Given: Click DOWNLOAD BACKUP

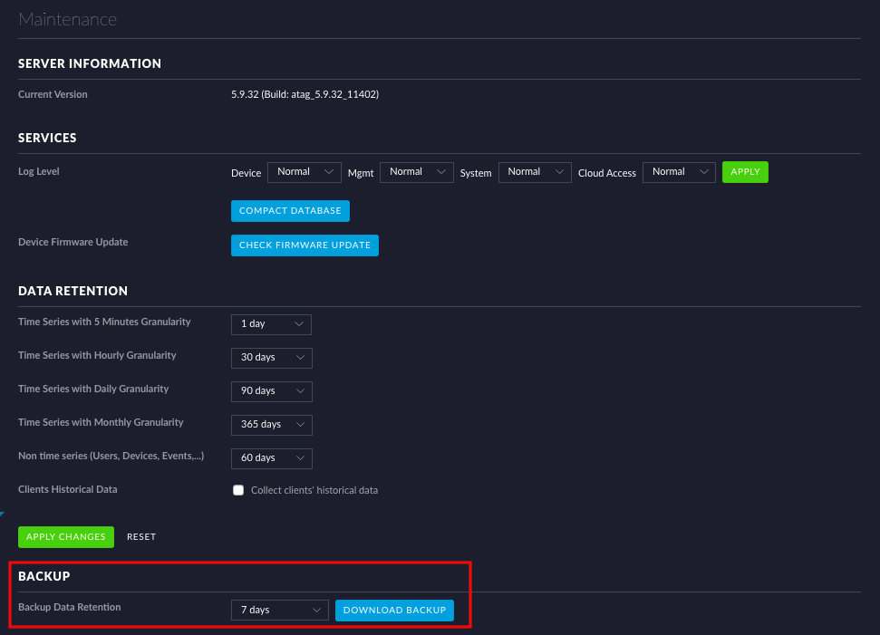Looking at the screenshot, I should (x=394, y=610).
